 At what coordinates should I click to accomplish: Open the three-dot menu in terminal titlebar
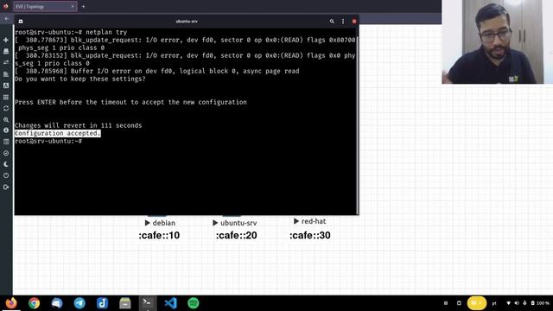tap(343, 21)
